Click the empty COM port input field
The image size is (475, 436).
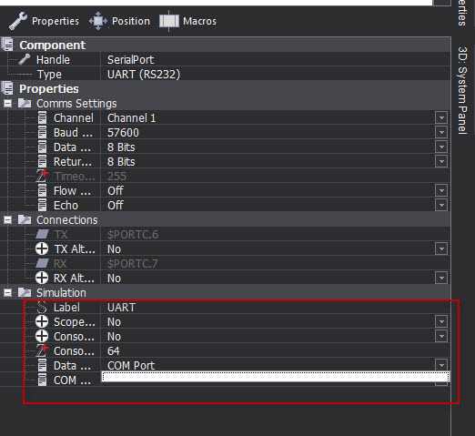click(276, 377)
